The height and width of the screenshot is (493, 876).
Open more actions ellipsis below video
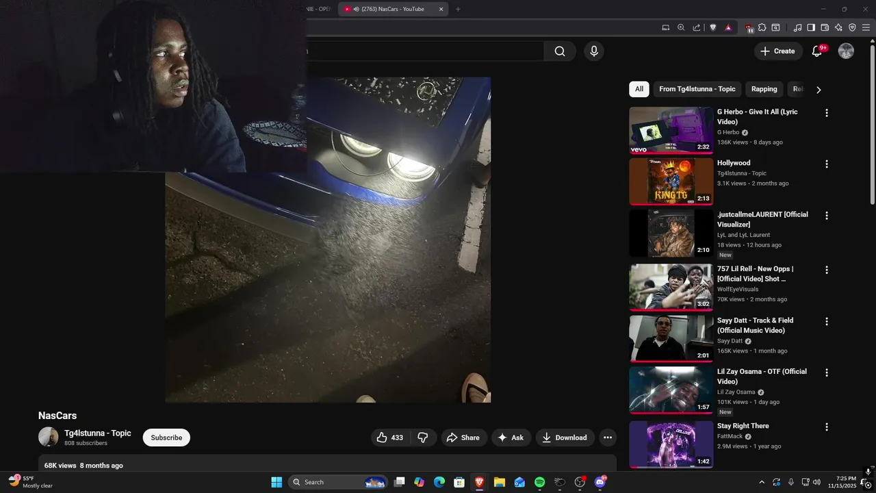[x=608, y=438]
